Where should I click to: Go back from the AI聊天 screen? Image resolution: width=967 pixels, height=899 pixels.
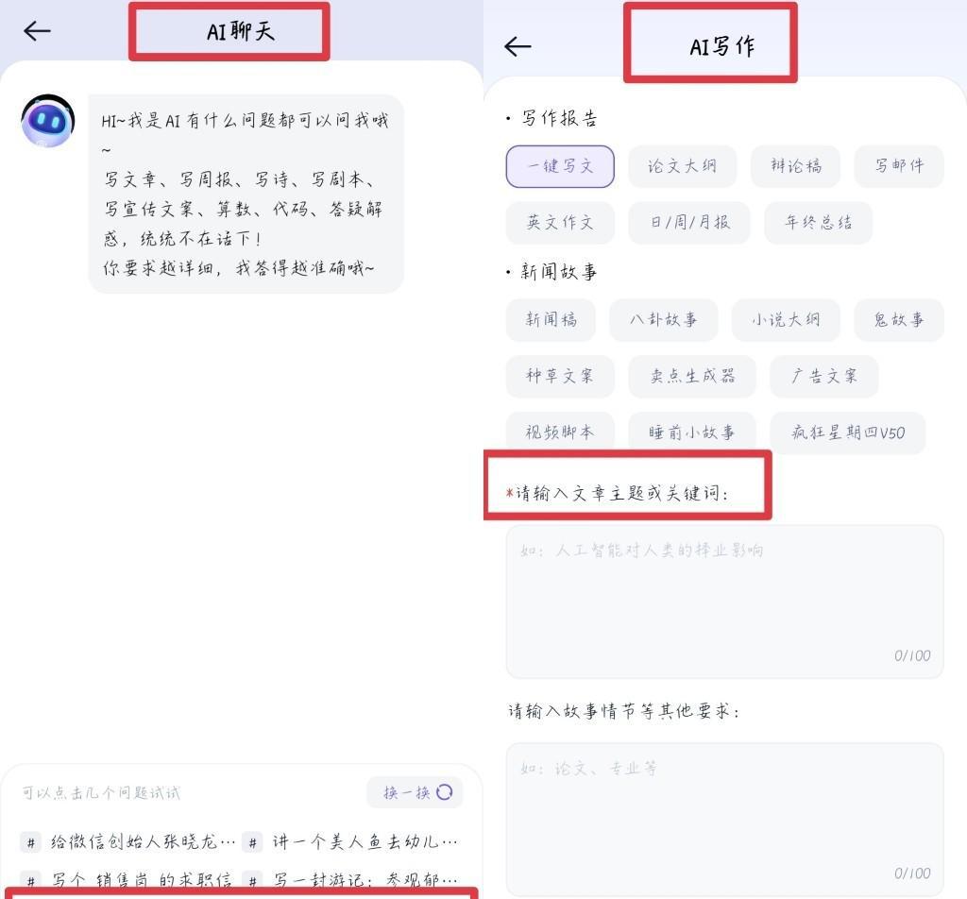click(37, 31)
